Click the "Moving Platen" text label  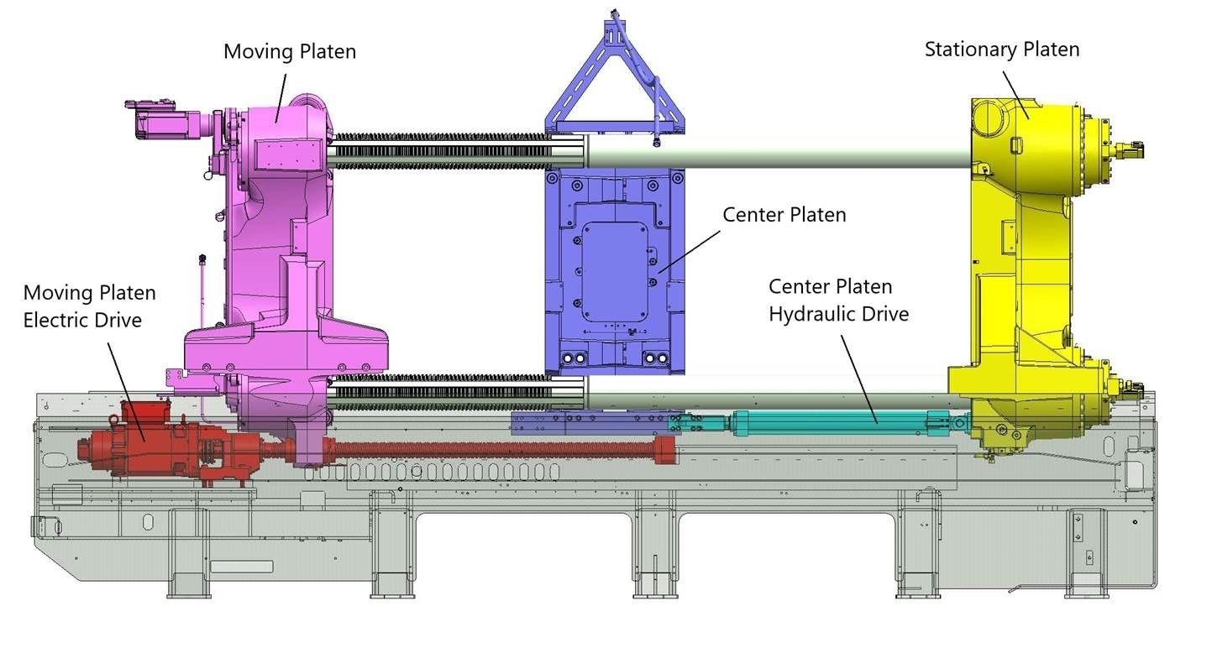[289, 52]
